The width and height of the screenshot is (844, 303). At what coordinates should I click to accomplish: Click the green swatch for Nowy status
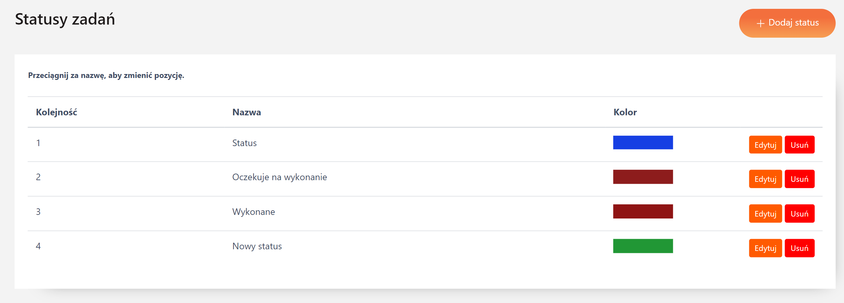click(643, 246)
